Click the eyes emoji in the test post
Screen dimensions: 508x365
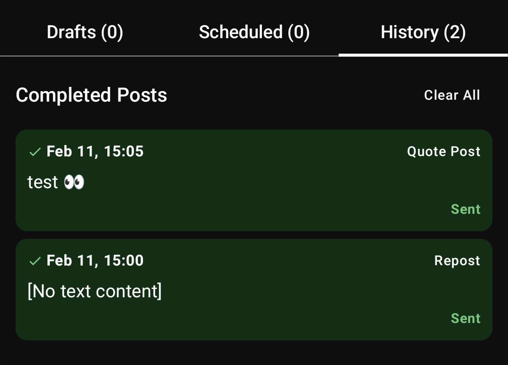tap(74, 182)
